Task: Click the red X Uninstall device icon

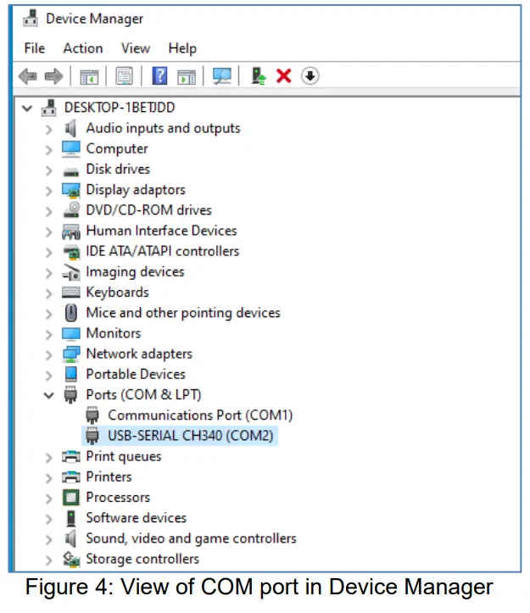Action: [x=283, y=75]
